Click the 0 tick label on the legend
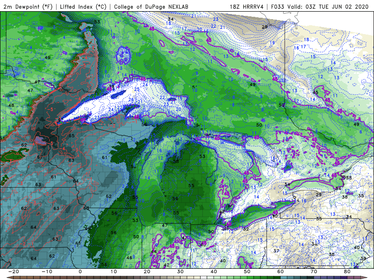Image resolution: width=374 pixels, height=280 pixels. [x=80, y=272]
